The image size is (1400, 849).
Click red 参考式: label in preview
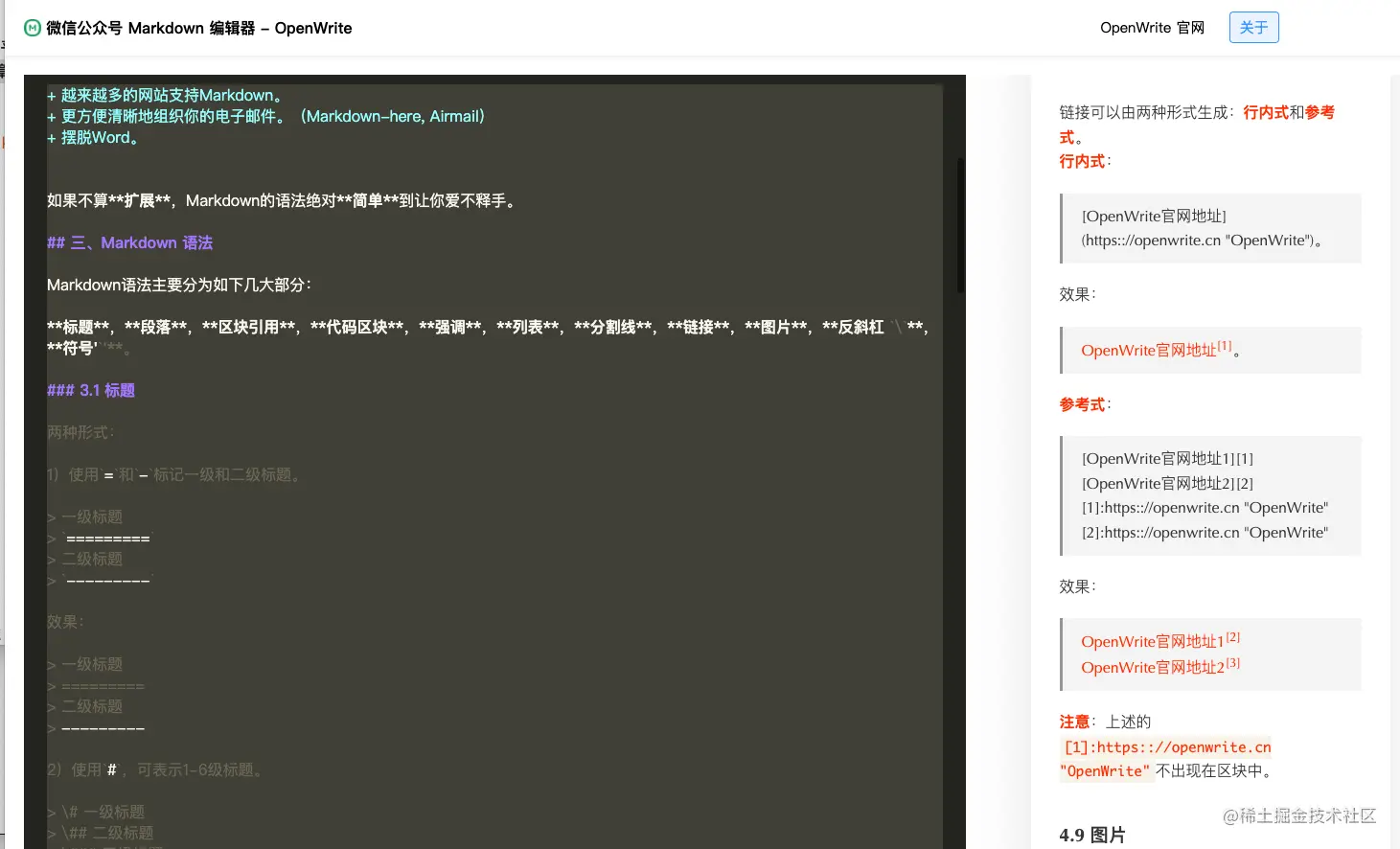click(x=1085, y=404)
